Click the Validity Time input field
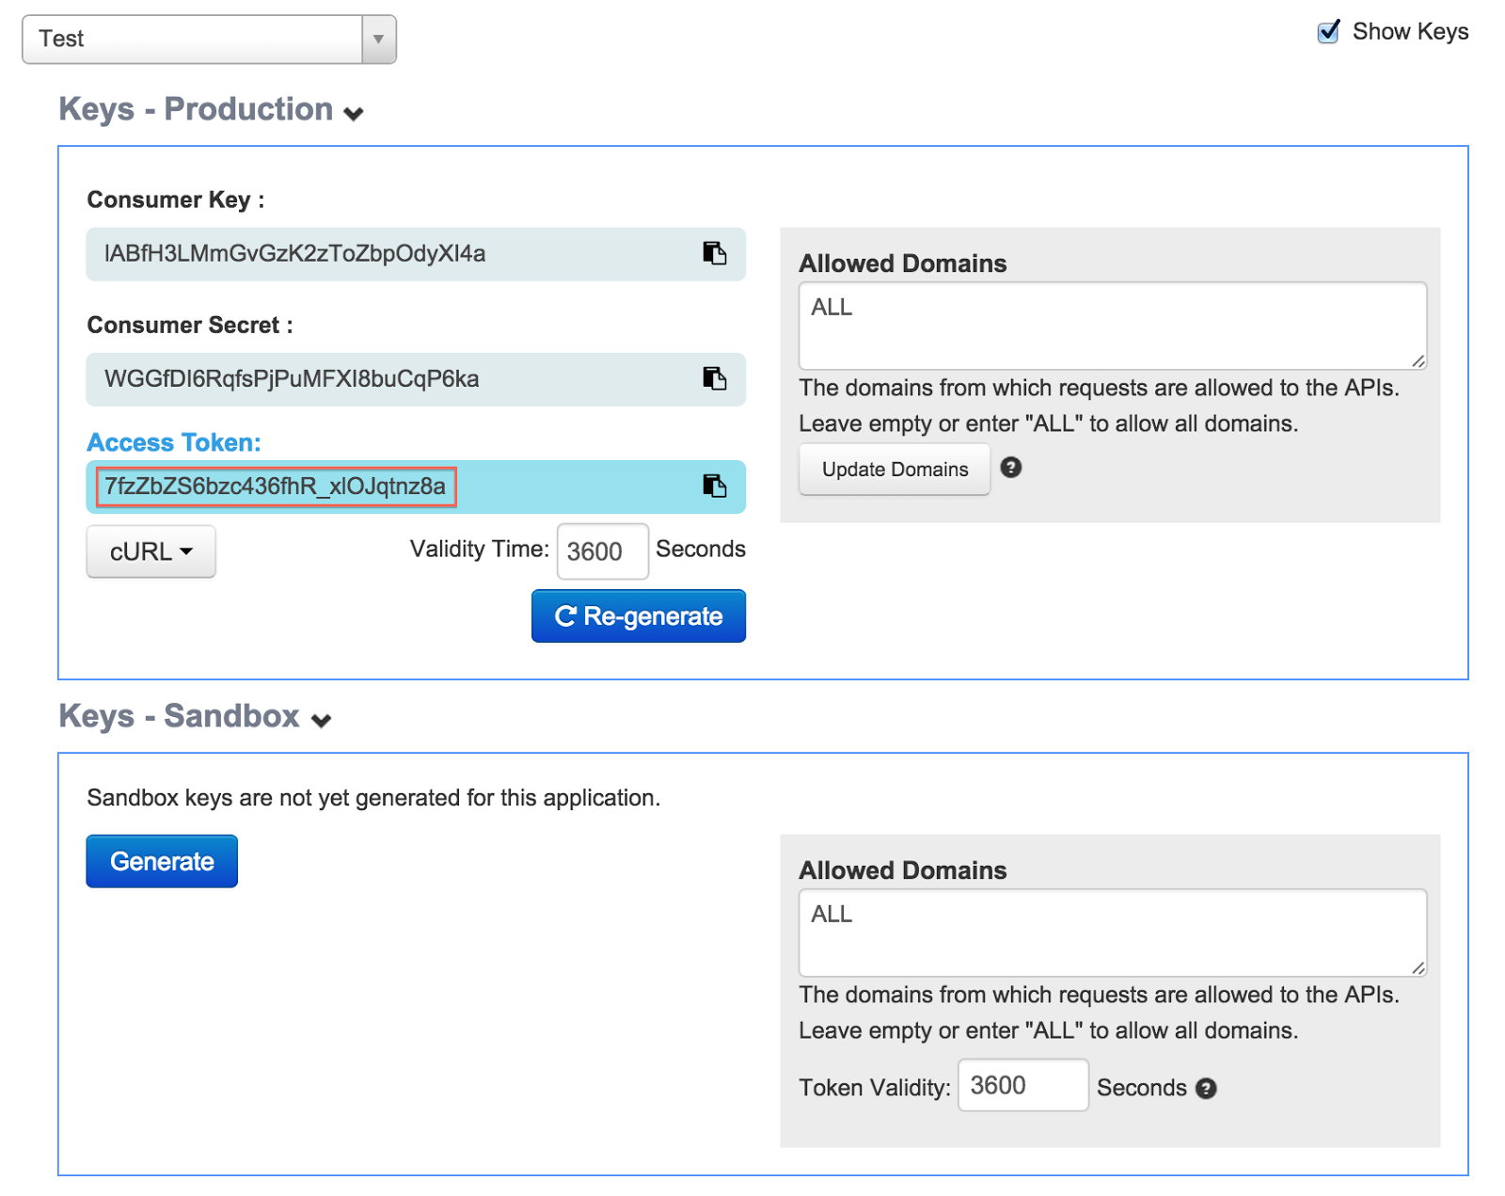The height and width of the screenshot is (1196, 1505). coord(602,551)
